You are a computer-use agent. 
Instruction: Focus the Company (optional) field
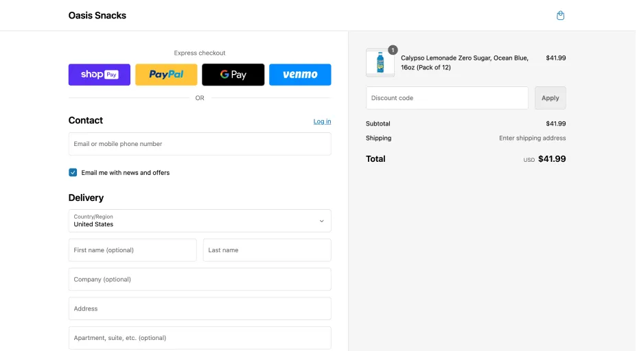(x=200, y=279)
